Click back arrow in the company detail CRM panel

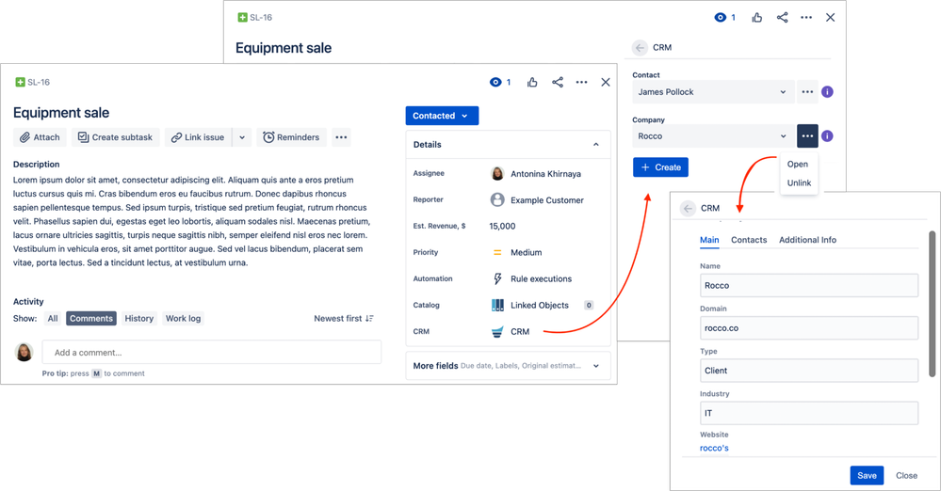click(688, 208)
